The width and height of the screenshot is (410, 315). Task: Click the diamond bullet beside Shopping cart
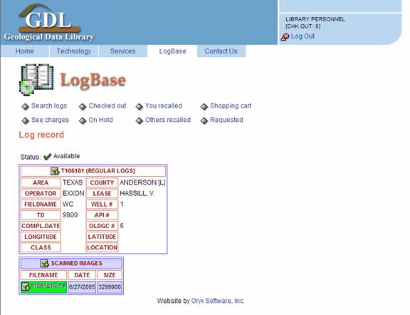[x=204, y=107]
